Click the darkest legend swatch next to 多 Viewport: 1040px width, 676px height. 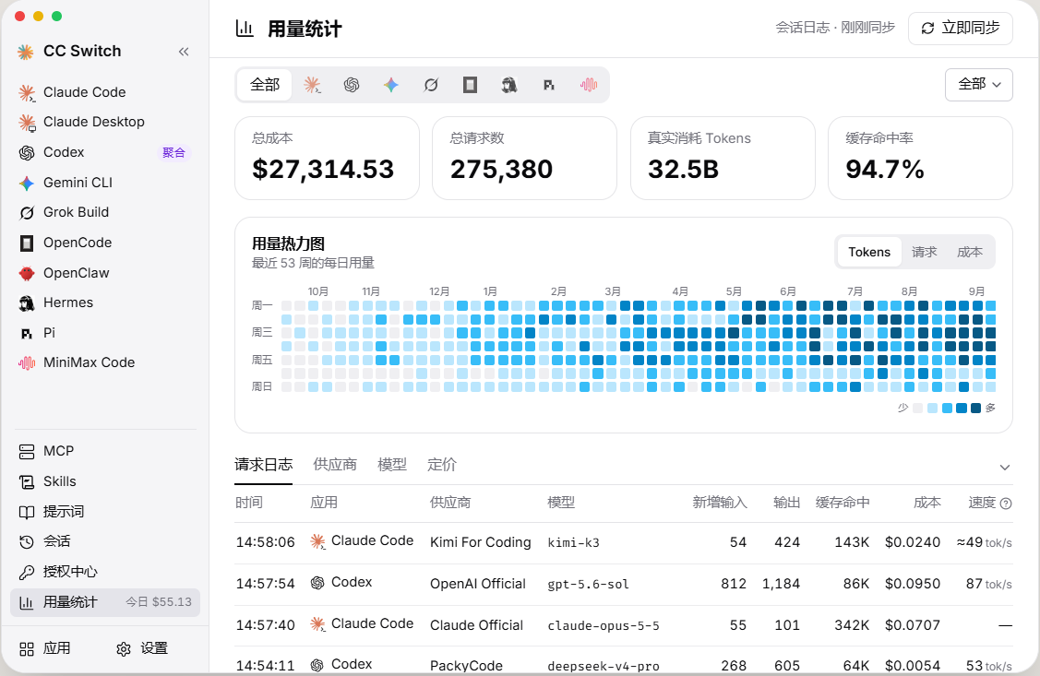pos(975,409)
